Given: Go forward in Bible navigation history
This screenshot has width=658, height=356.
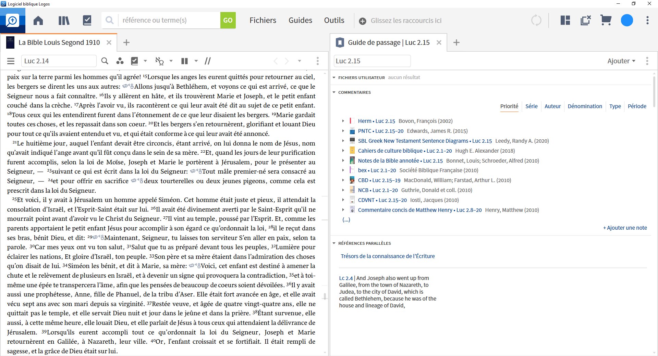Looking at the screenshot, I should (x=287, y=61).
